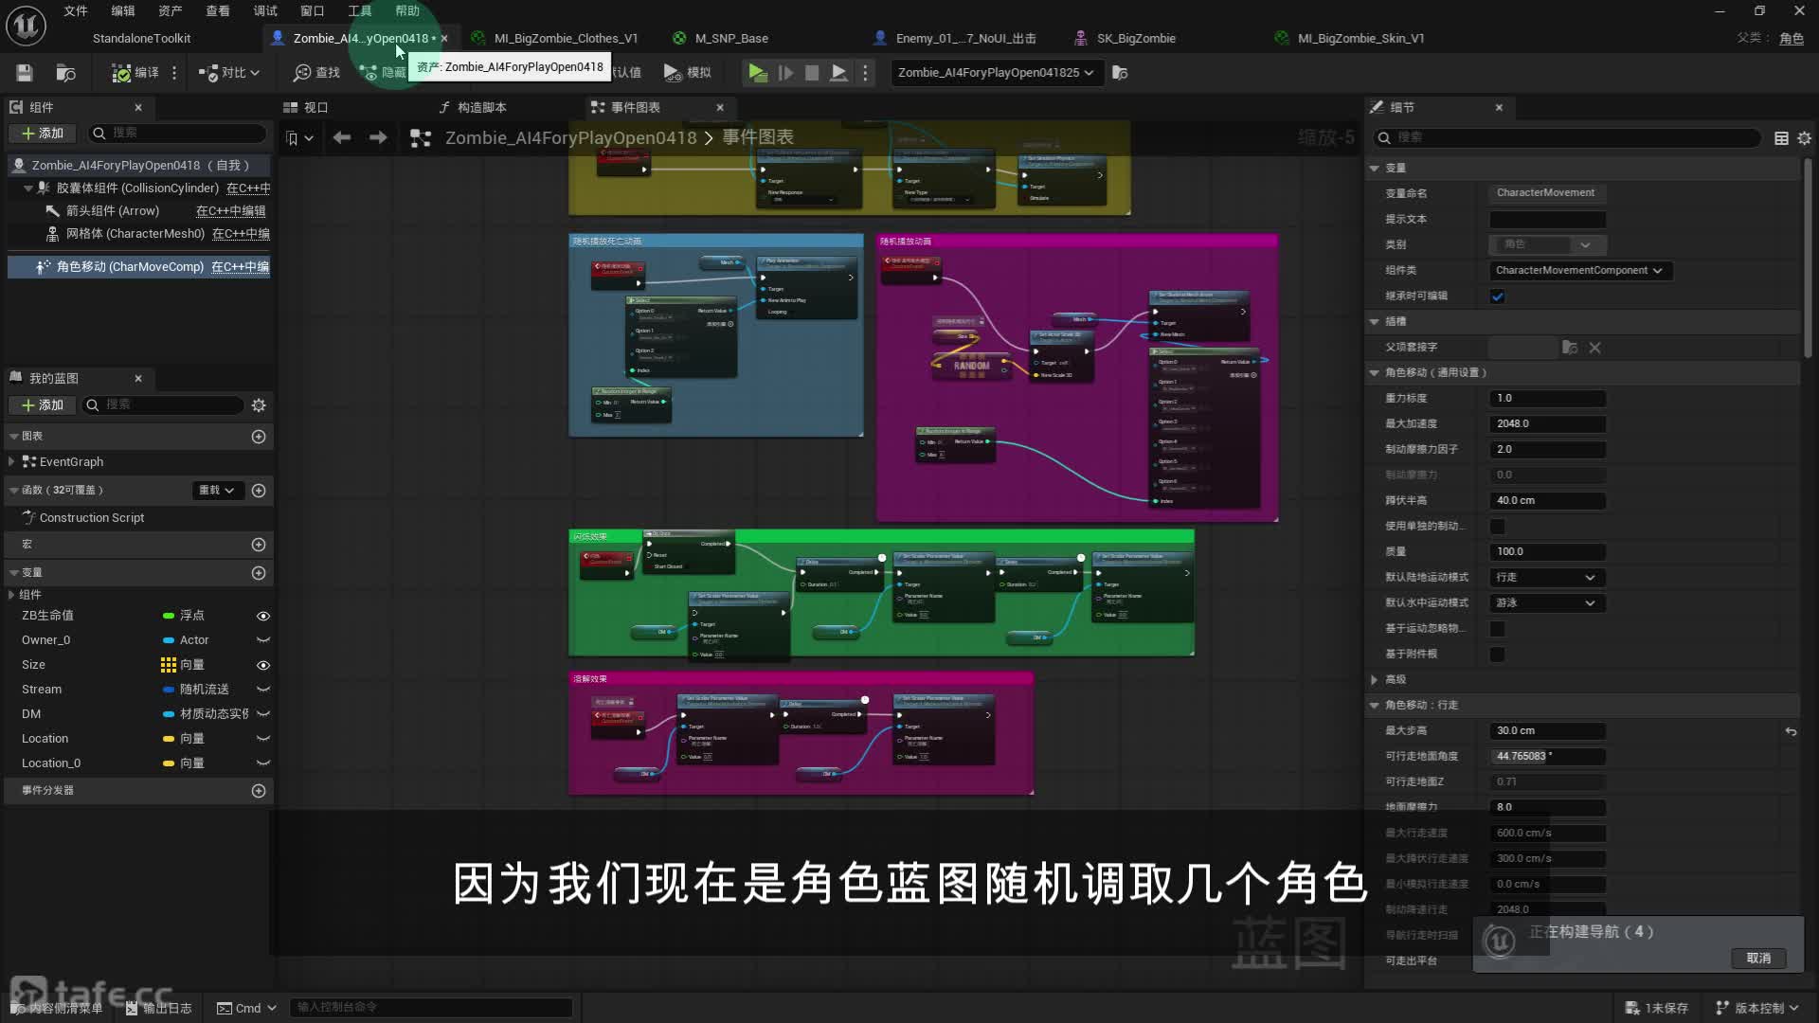Click the Find toolbar button
Screen dimensions: 1819x1023
[x=316, y=73]
